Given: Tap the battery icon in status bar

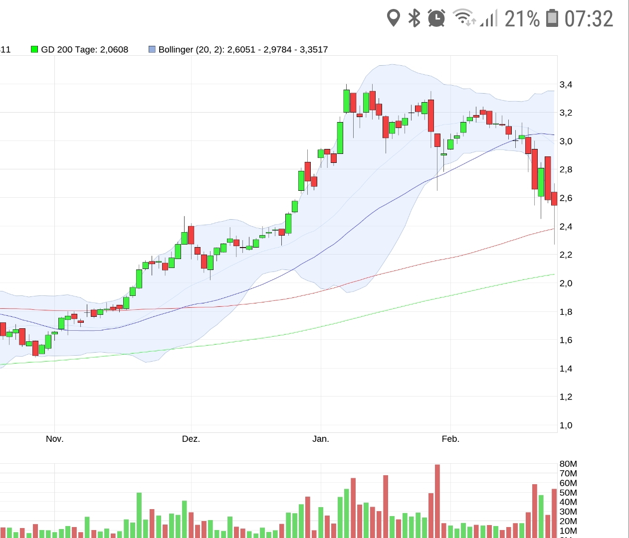Looking at the screenshot, I should pos(552,18).
